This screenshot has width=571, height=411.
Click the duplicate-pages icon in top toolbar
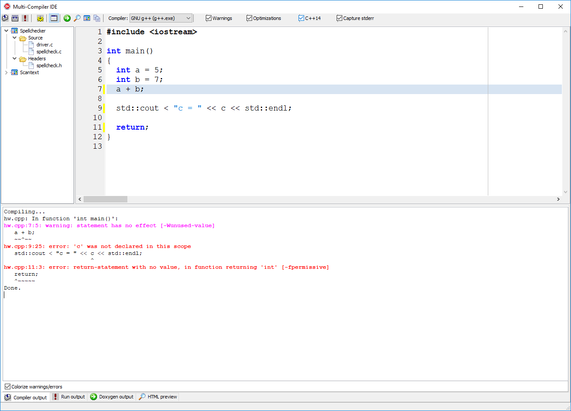pos(97,18)
